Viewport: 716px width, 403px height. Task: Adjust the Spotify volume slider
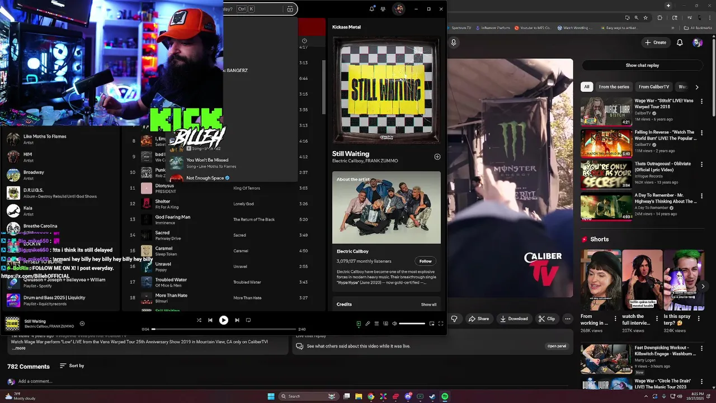pos(412,324)
